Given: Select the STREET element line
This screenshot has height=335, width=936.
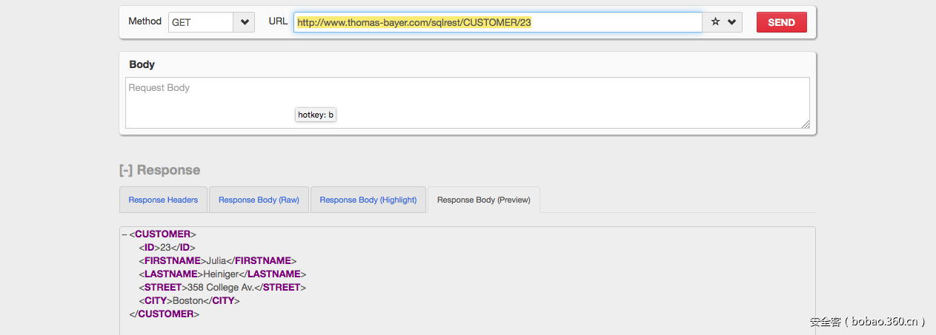Looking at the screenshot, I should tap(222, 288).
